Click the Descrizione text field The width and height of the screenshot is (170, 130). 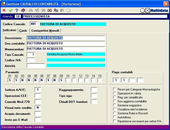[66, 38]
